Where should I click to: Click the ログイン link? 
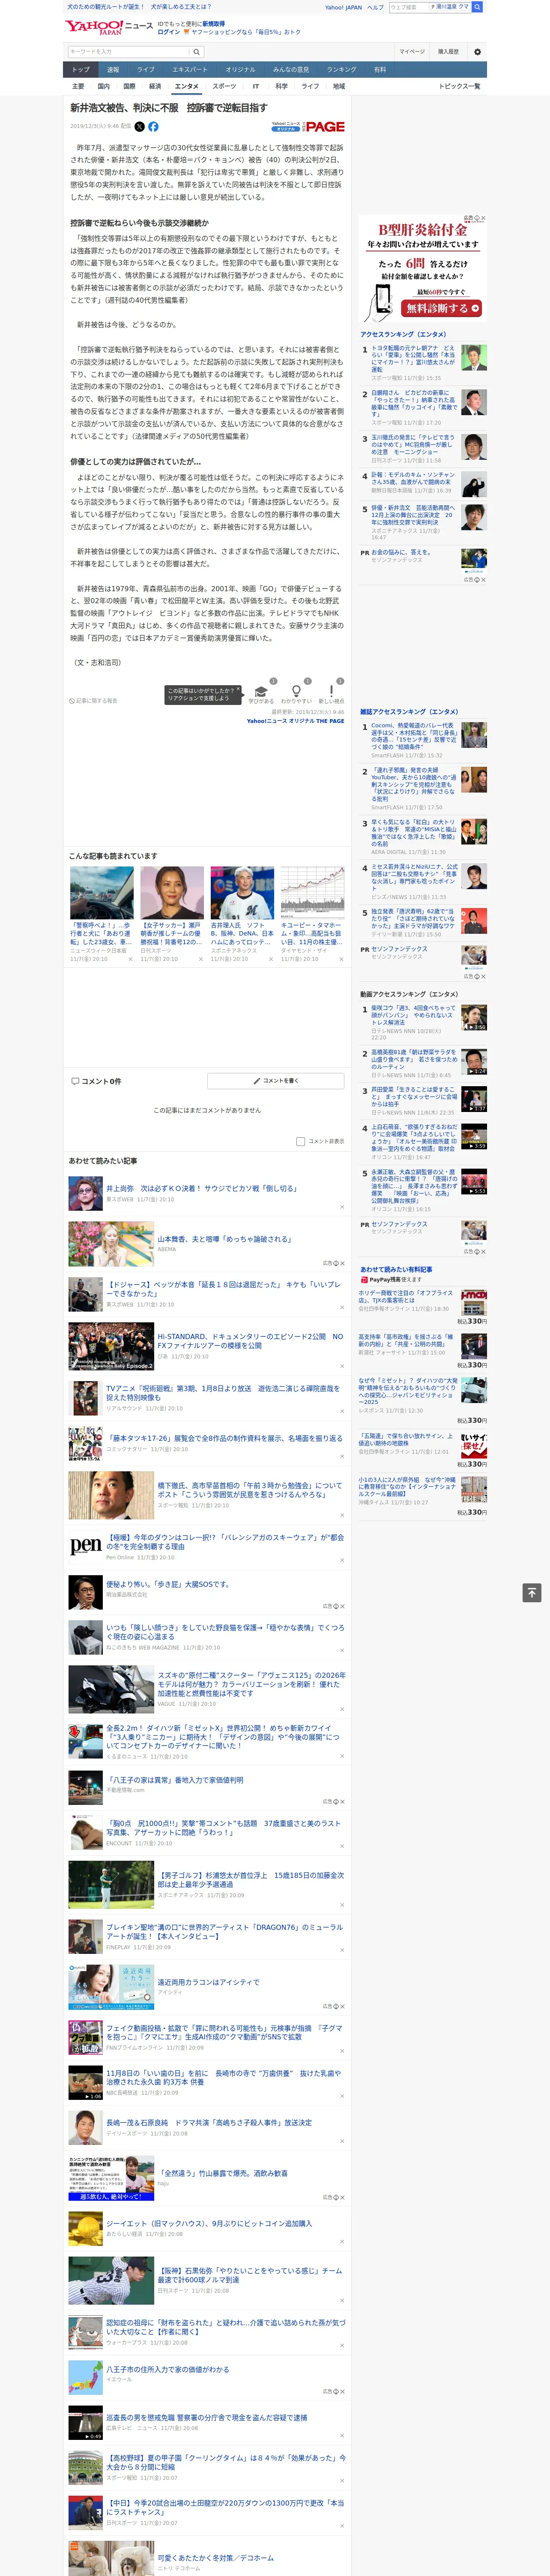pyautogui.click(x=169, y=32)
